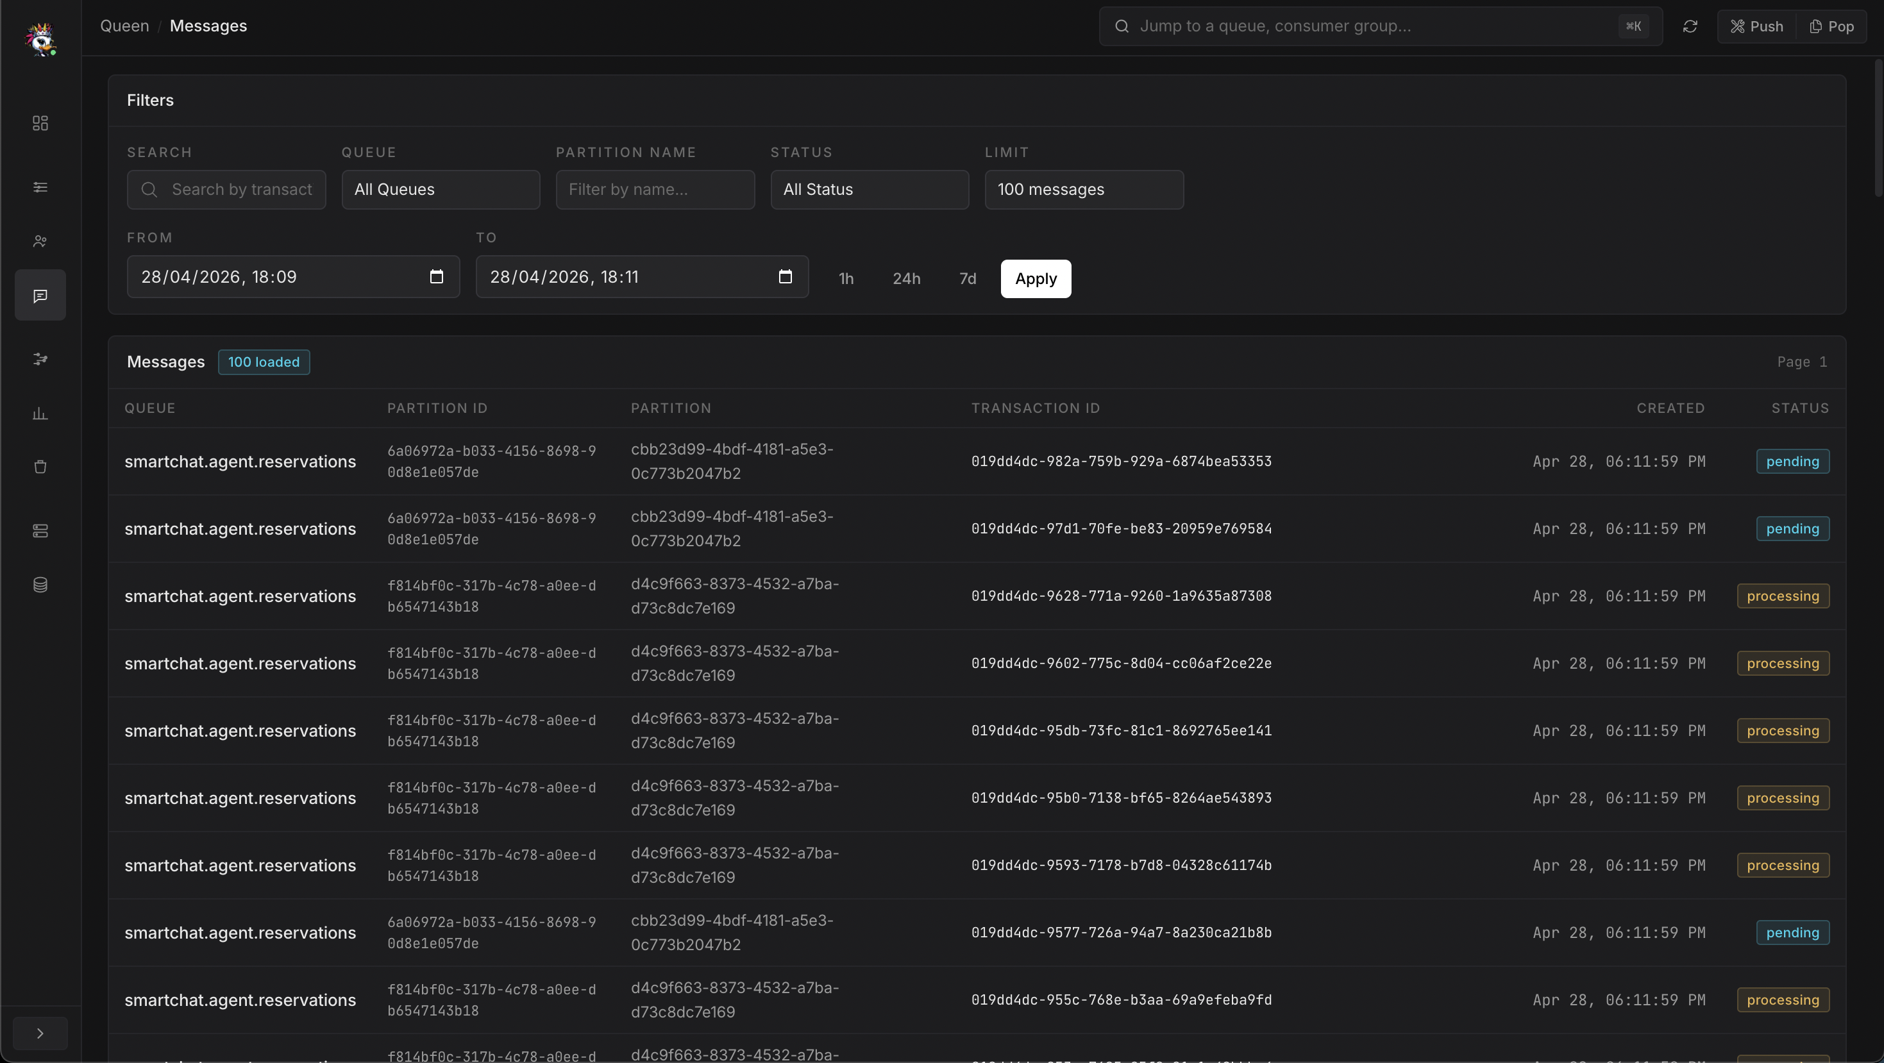Select the 7d time range preset
Image resolution: width=1884 pixels, height=1063 pixels.
coord(967,278)
